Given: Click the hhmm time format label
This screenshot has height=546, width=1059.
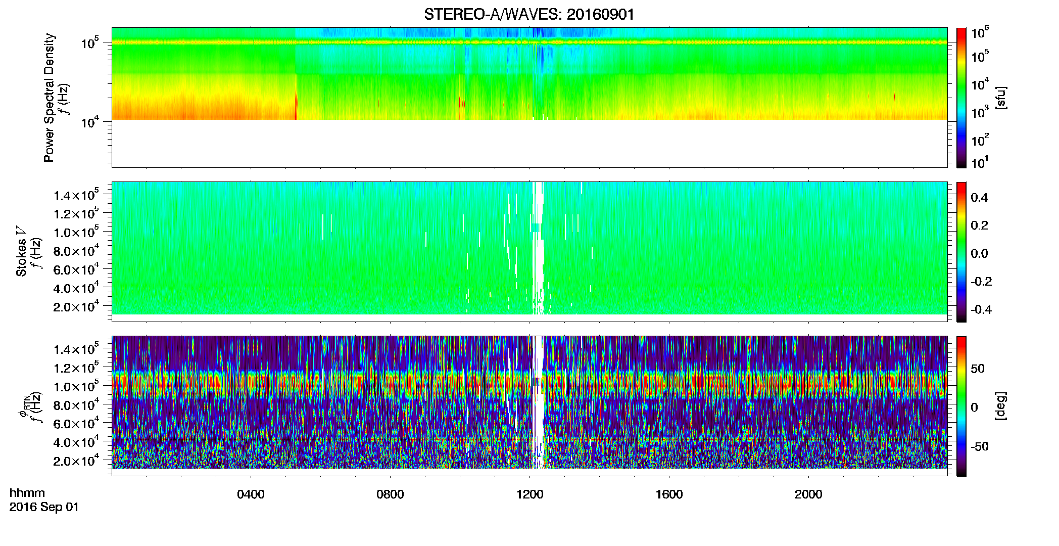Looking at the screenshot, I should pos(27,493).
